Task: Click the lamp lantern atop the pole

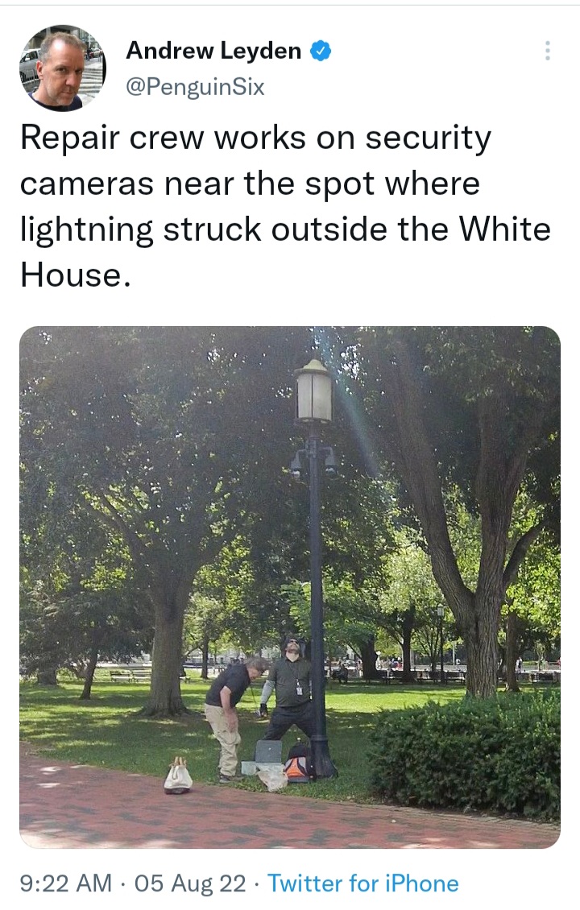Action: click(x=314, y=390)
